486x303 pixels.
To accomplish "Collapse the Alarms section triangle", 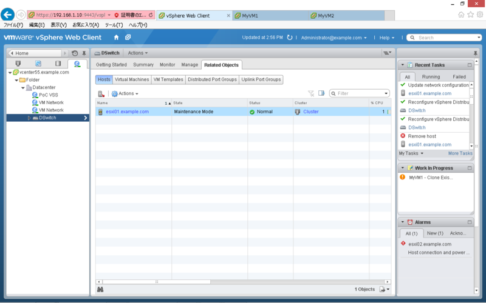I will click(403, 222).
